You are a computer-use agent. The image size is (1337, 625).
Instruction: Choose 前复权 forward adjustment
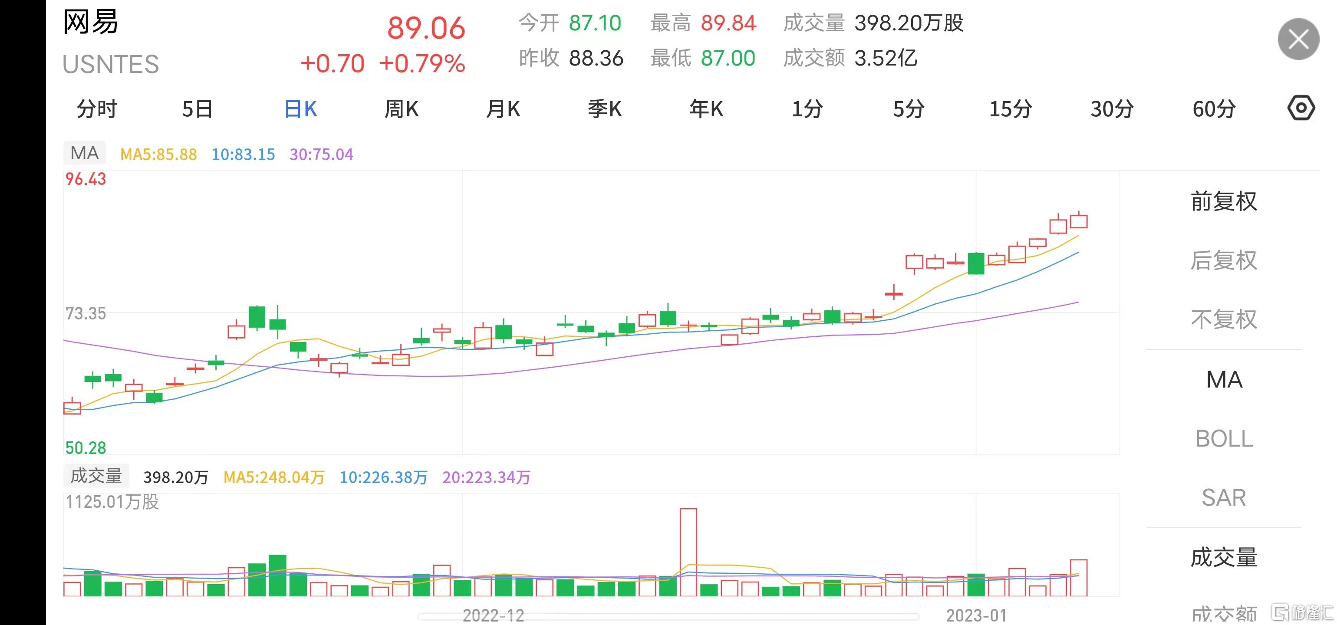1224,201
